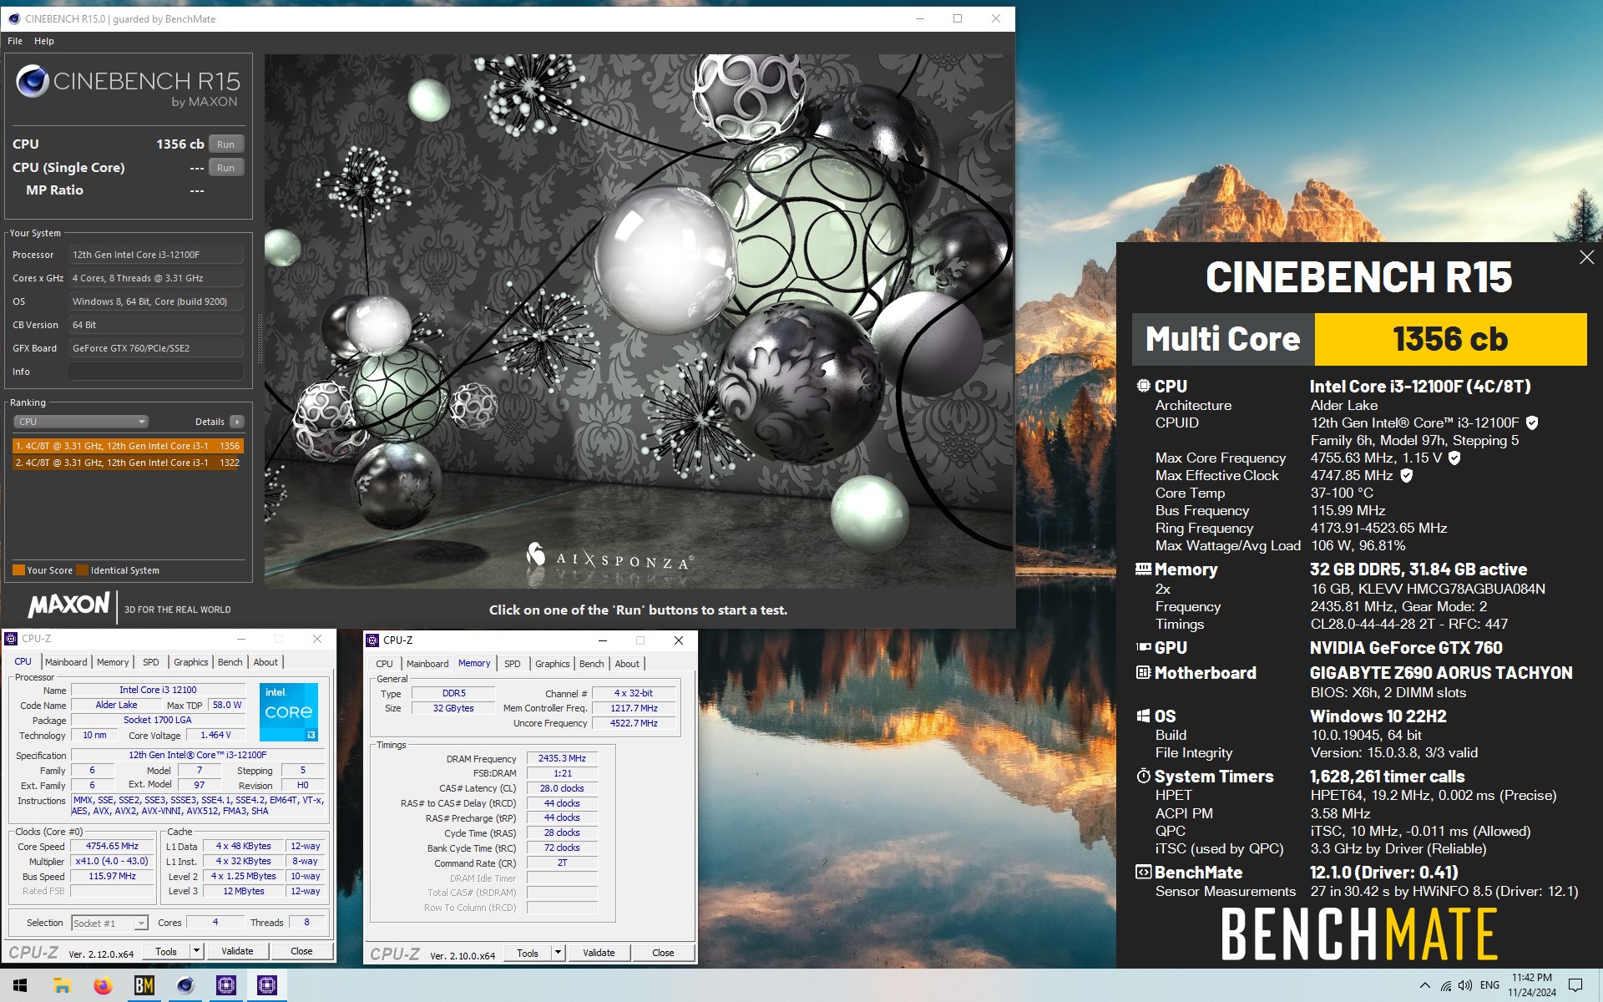Expand Tools dropdown arrow in left CPU-Z

196,951
